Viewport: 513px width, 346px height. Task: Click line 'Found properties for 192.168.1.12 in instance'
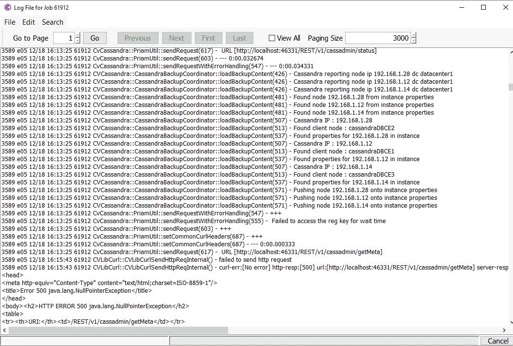click(x=210, y=159)
